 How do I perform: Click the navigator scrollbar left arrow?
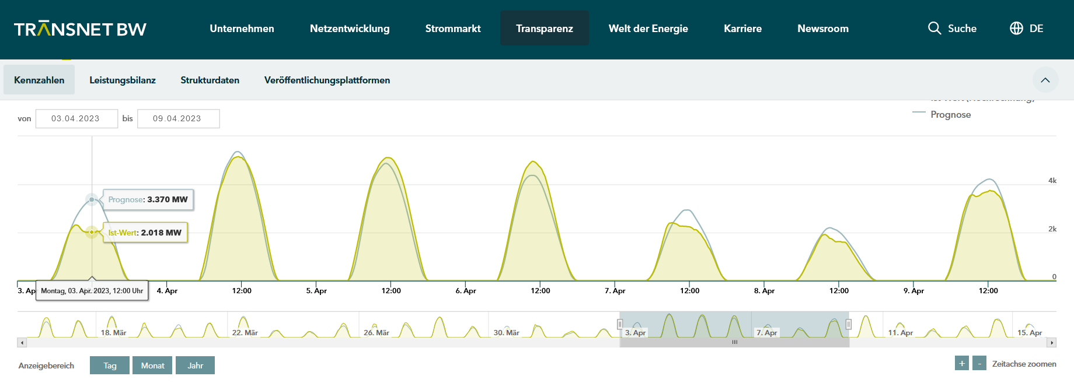22,343
